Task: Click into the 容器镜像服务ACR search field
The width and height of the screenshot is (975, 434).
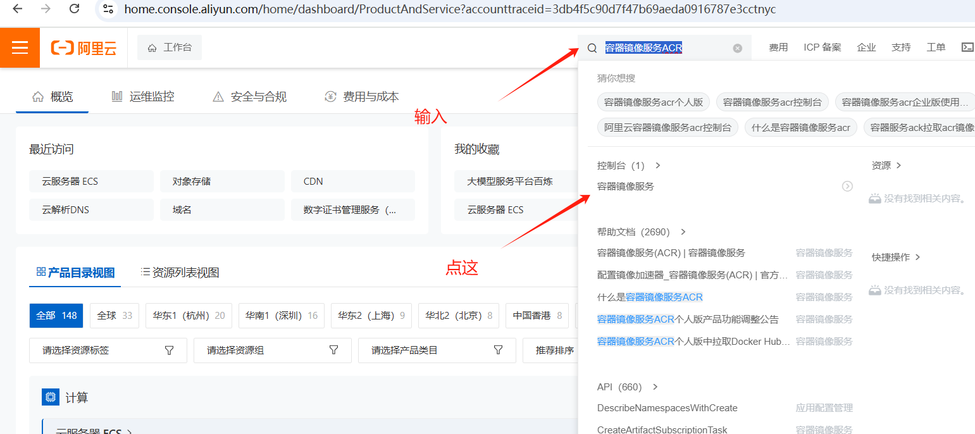Action: (x=664, y=48)
